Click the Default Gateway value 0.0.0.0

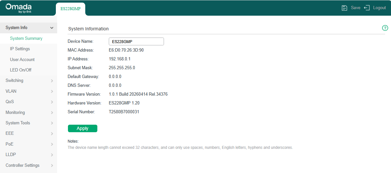[115, 76]
